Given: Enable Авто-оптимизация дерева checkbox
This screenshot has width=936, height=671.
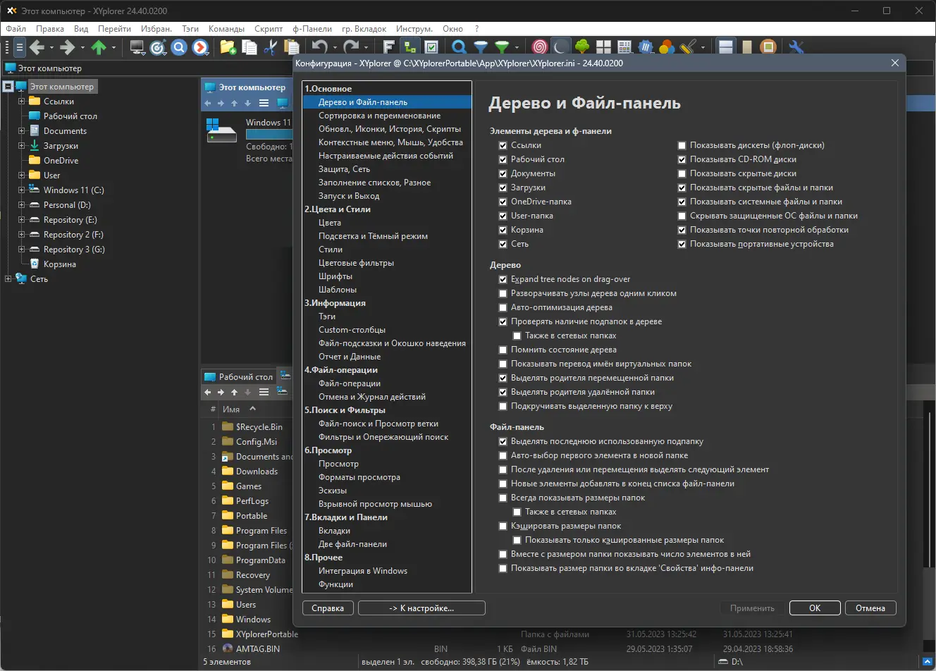Looking at the screenshot, I should pos(503,307).
